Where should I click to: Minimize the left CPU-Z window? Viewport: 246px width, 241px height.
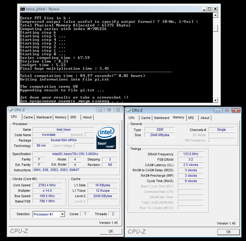click(100, 110)
